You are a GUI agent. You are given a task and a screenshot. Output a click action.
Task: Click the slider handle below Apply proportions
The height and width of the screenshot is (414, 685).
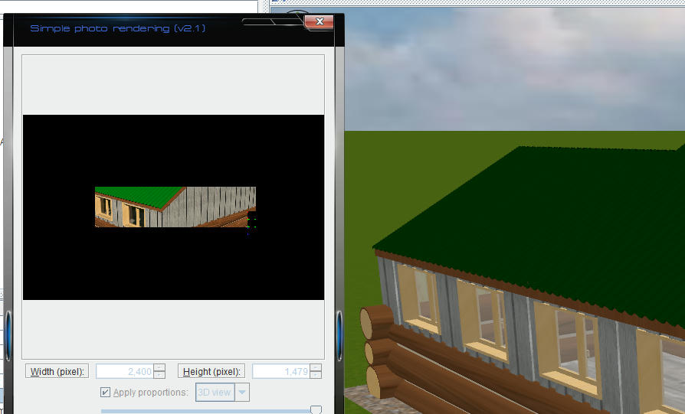pos(316,409)
